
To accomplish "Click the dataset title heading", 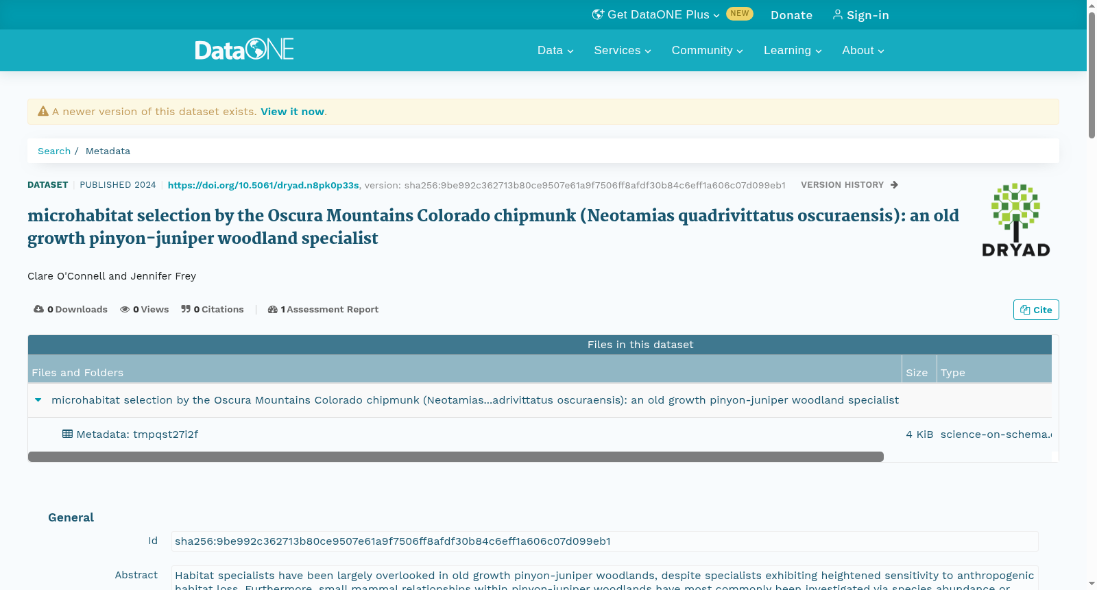I will (493, 227).
